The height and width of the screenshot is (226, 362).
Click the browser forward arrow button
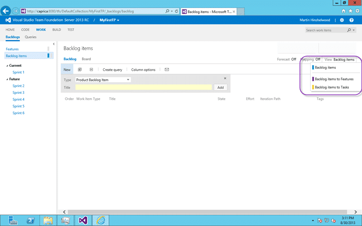pyautogui.click(x=16, y=11)
